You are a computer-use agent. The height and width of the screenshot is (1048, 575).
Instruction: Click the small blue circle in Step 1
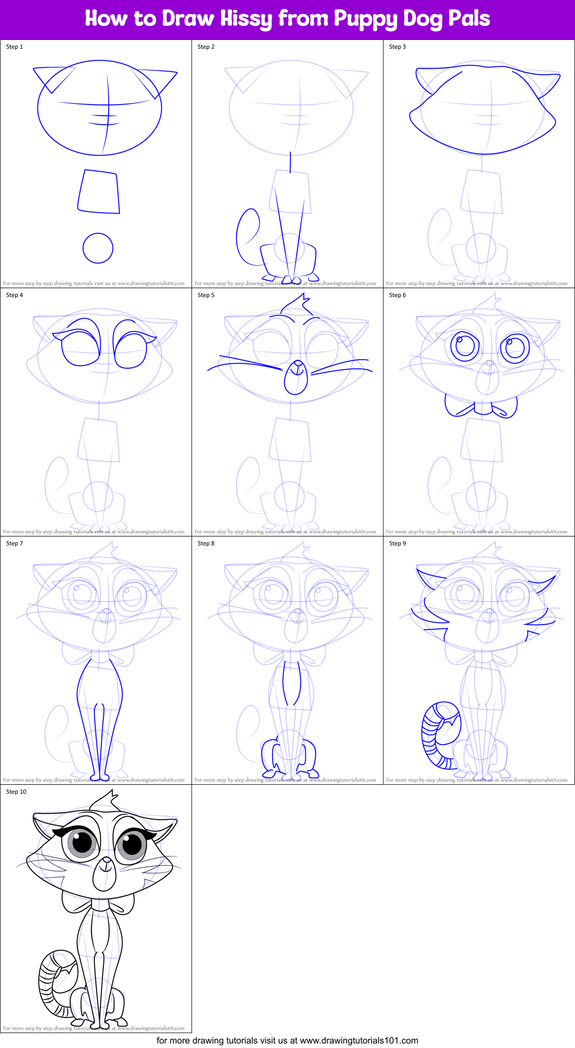(98, 248)
